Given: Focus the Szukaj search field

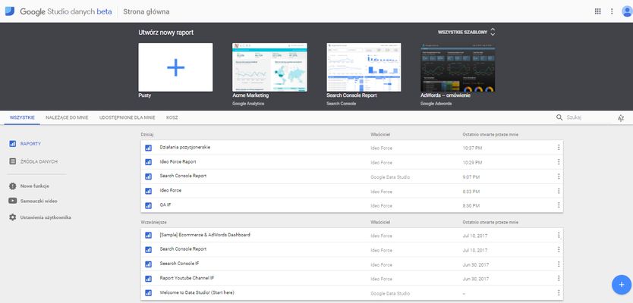Looking at the screenshot, I should [x=587, y=117].
